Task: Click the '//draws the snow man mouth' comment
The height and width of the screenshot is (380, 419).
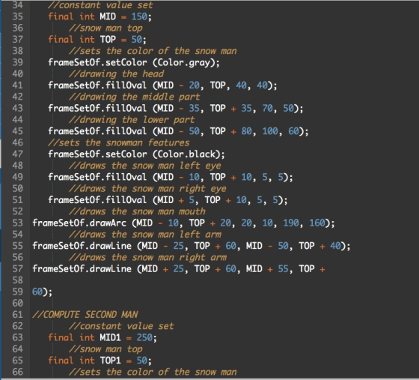Action: coord(137,211)
